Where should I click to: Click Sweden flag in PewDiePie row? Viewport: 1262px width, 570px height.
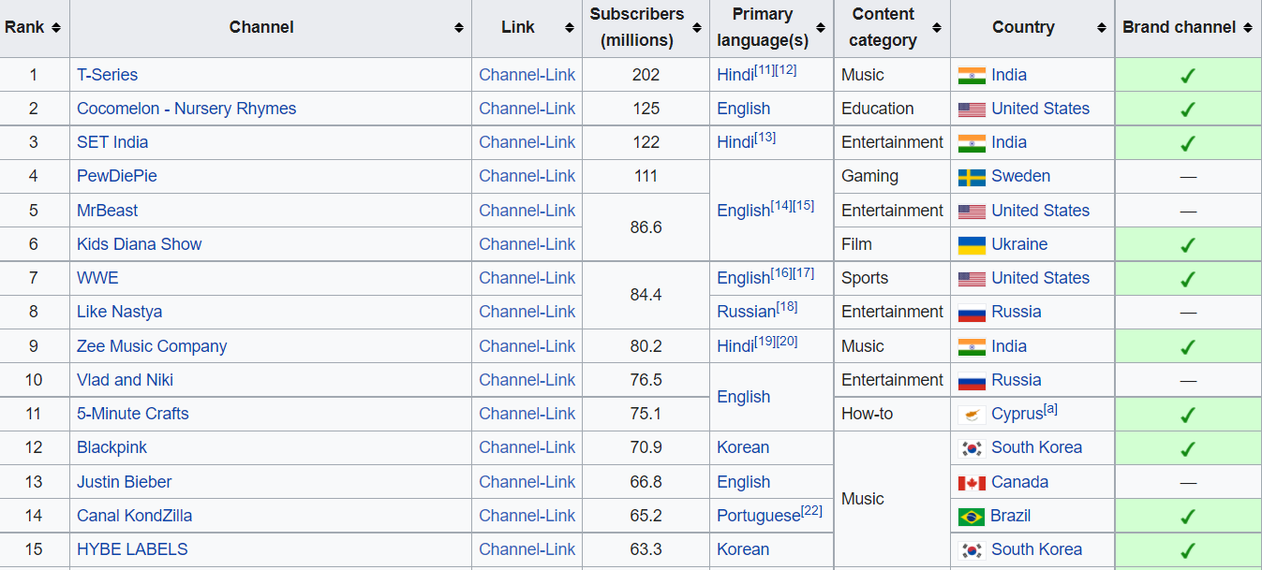[972, 177]
